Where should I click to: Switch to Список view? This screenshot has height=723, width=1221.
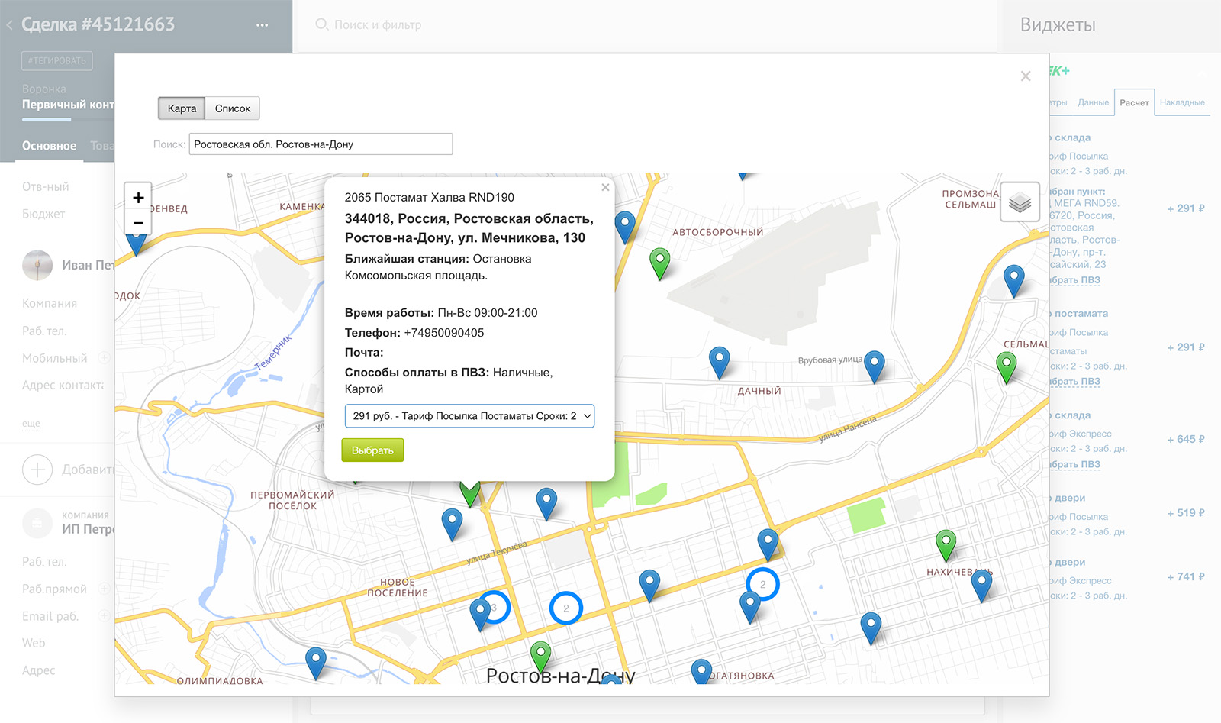233,108
